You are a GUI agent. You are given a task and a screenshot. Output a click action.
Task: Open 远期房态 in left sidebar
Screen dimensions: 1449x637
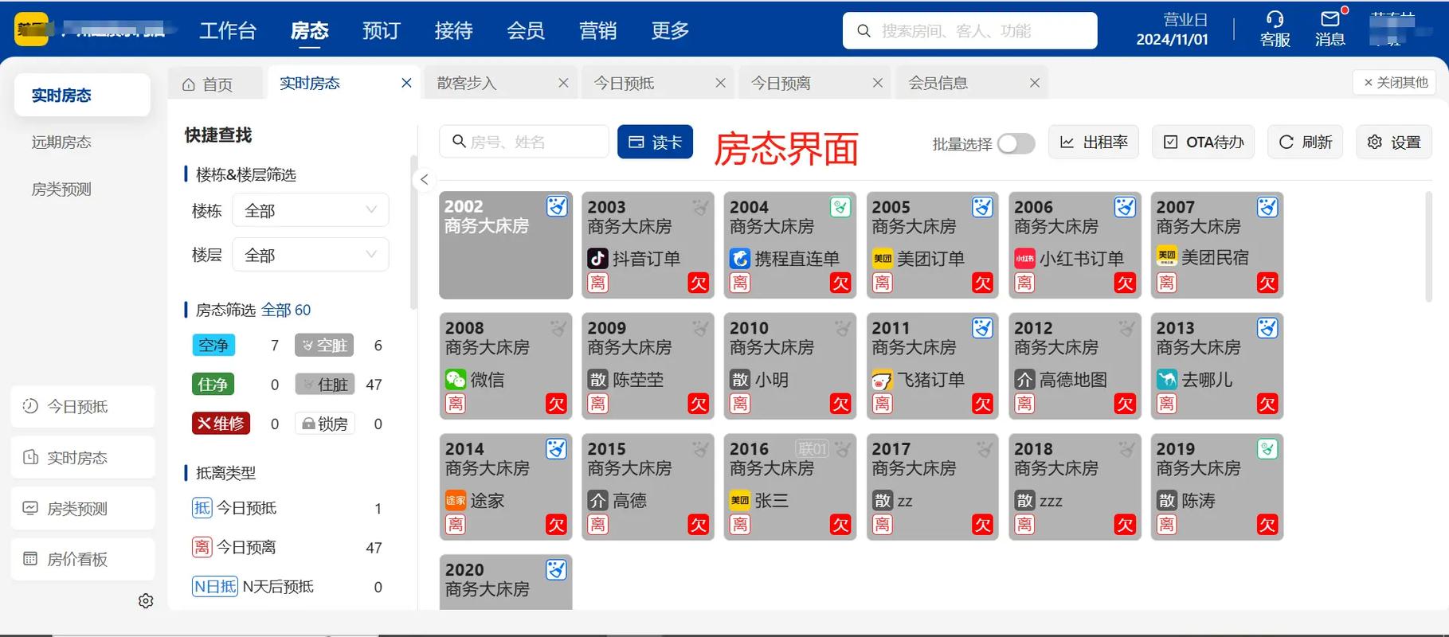click(x=61, y=142)
